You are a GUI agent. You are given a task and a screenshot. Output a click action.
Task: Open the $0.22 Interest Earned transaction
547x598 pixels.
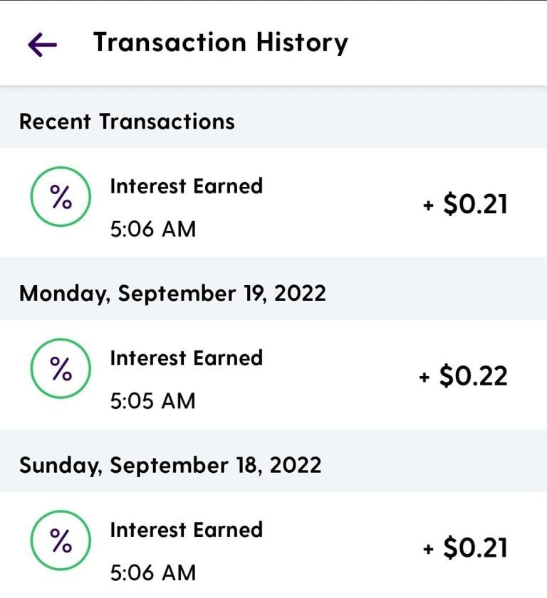pyautogui.click(x=273, y=375)
